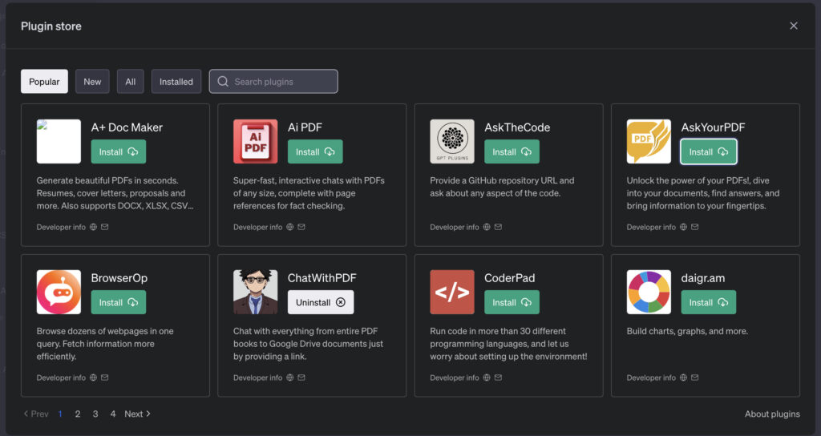821x436 pixels.
Task: Click the BrowserOp title
Action: coord(119,278)
